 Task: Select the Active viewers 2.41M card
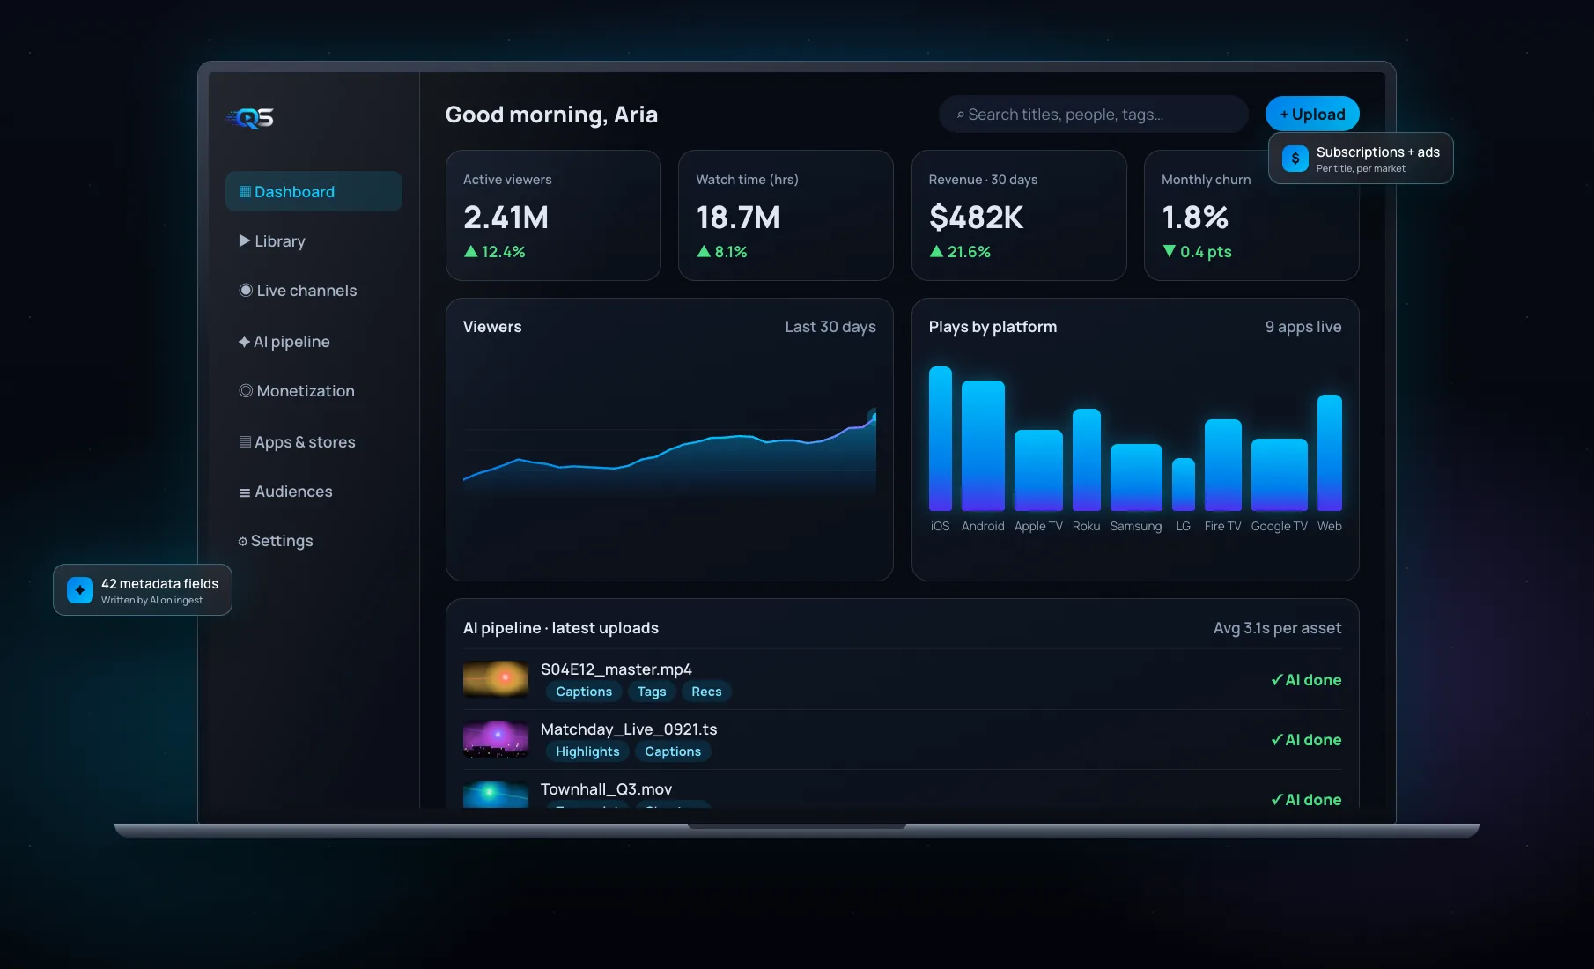[x=553, y=215]
